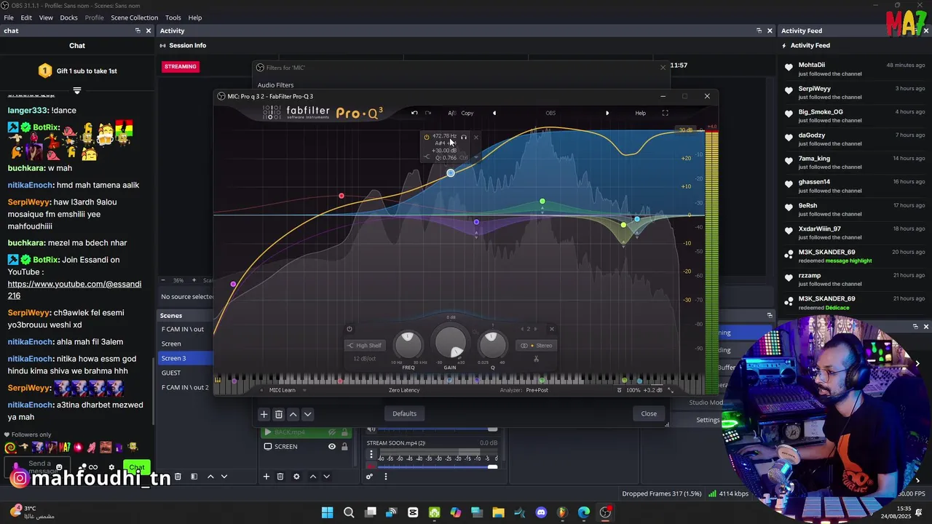Open the audio mixer advanced properties gears
Viewport: 932px width, 524px height.
(x=369, y=477)
